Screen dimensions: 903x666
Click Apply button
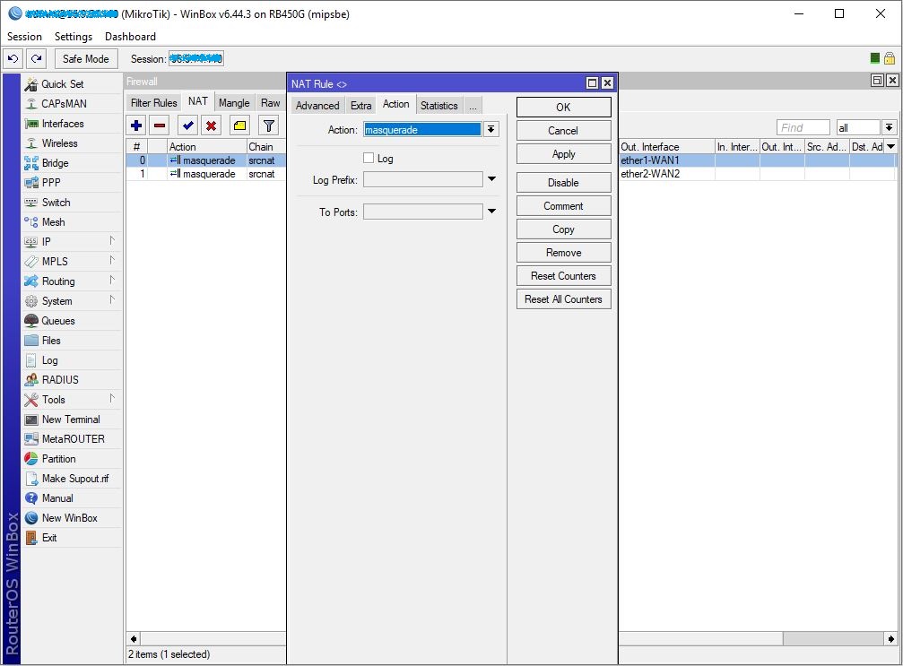coord(563,153)
